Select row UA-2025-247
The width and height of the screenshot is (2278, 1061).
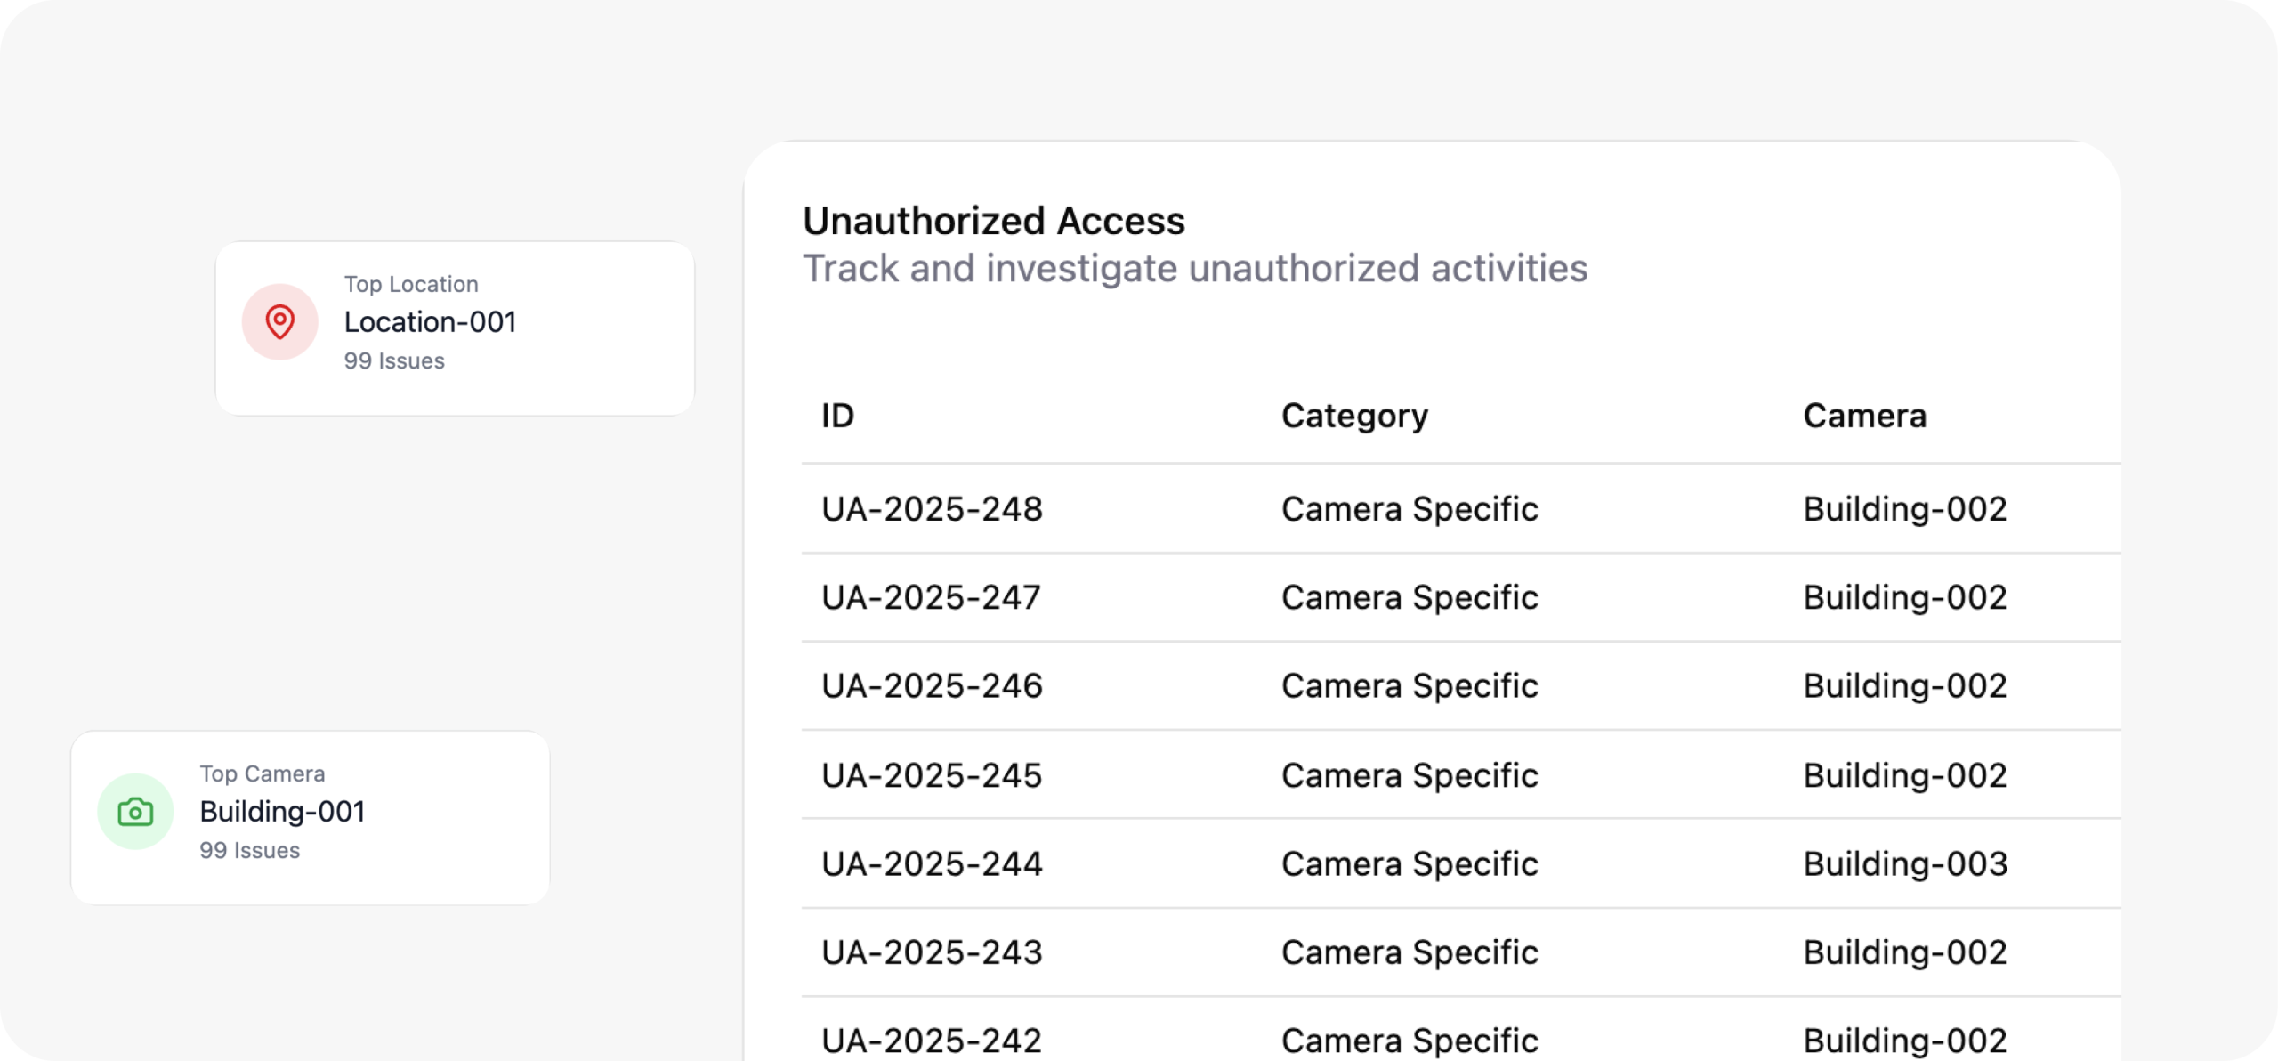click(930, 597)
